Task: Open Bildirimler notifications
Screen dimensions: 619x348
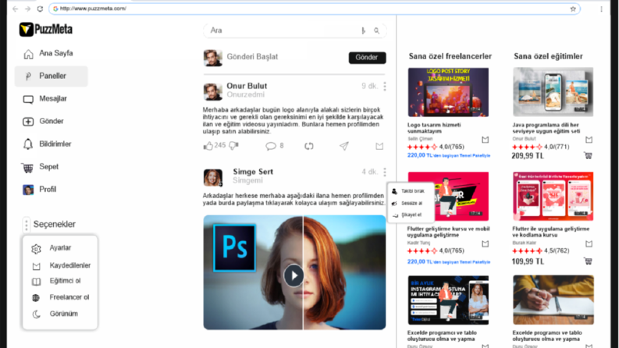Action: click(x=47, y=144)
